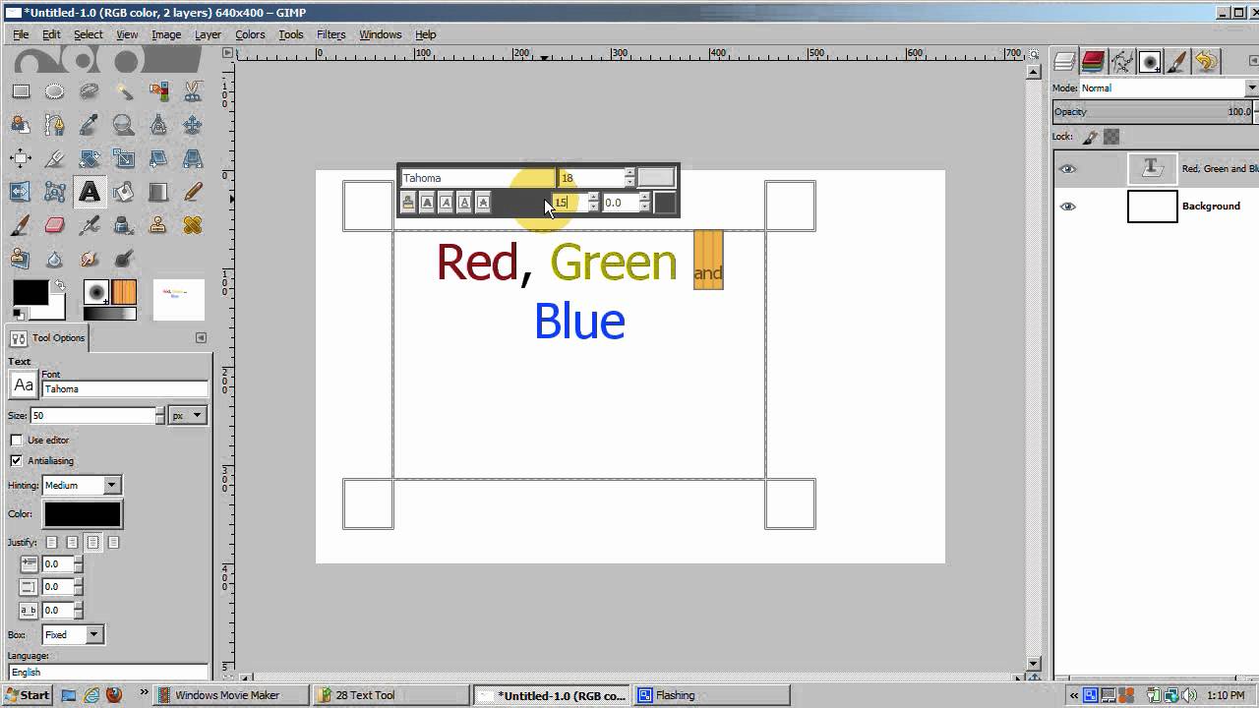This screenshot has width=1259, height=708.
Task: Select the Measure compass tool
Action: tap(158, 125)
